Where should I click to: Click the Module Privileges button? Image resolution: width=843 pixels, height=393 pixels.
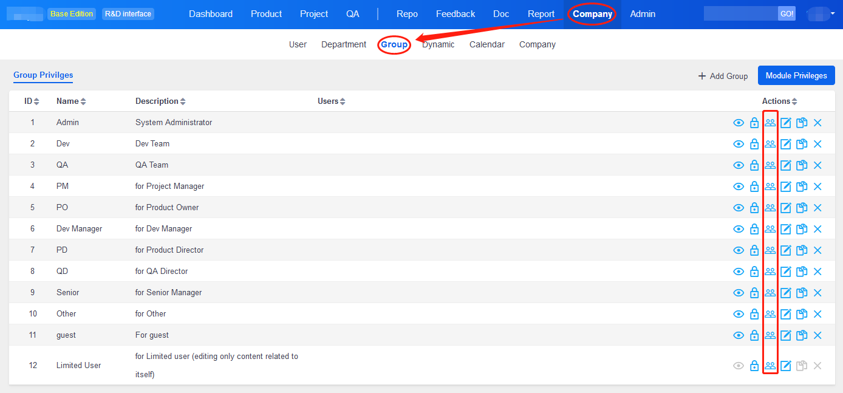coord(796,76)
